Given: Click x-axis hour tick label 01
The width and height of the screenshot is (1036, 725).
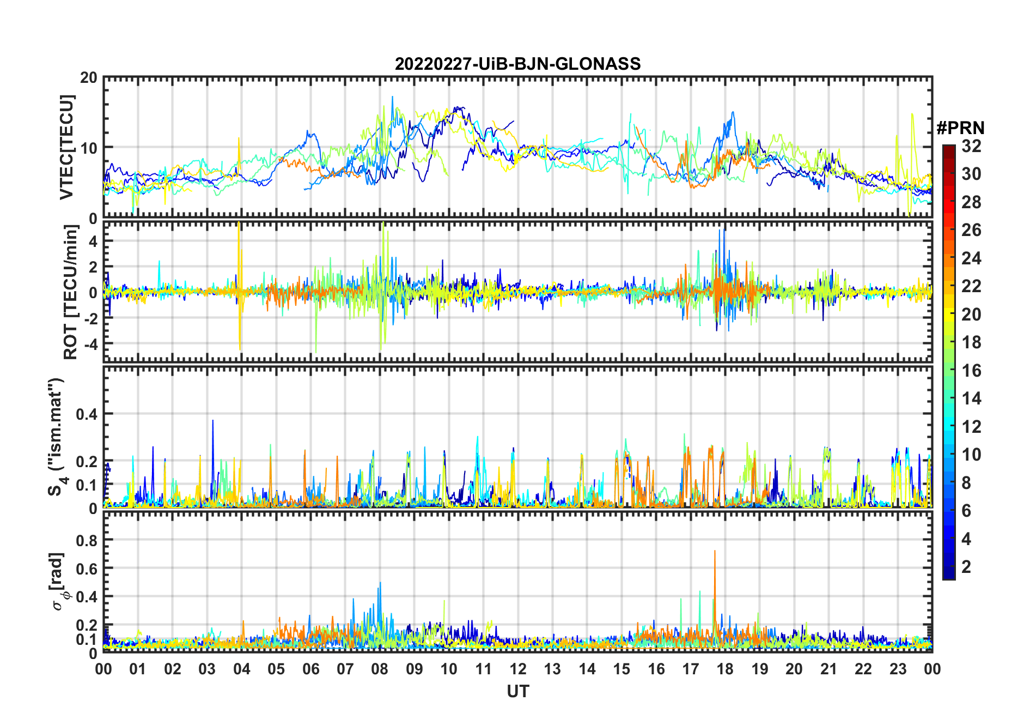Looking at the screenshot, I should pos(138,669).
